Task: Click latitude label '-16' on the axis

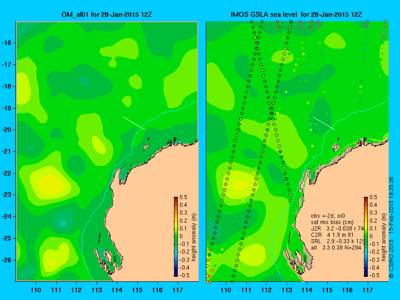Action: 6,43
